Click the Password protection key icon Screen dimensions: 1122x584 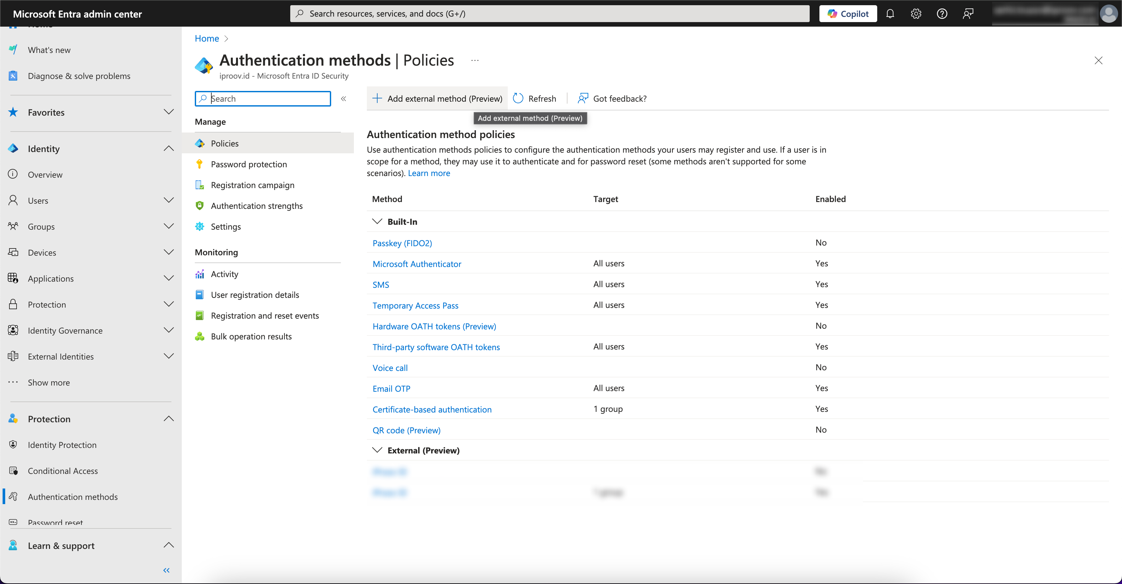pyautogui.click(x=199, y=164)
